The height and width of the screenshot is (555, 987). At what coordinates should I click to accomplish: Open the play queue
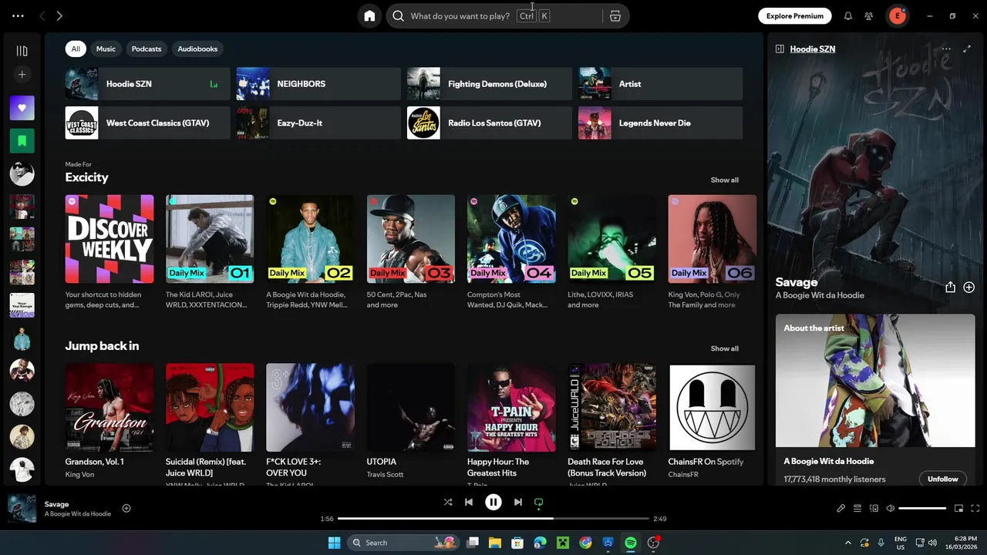point(857,509)
